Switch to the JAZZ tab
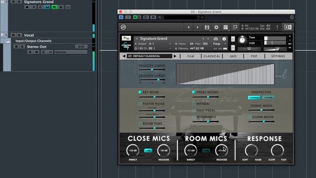Screen dimensions: 316x178 233,56
